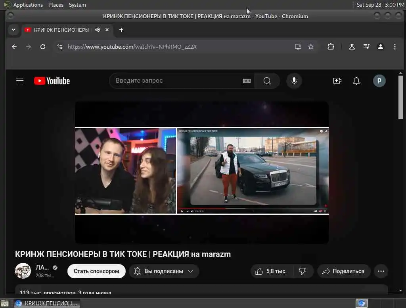Open the YouTube hamburger guide menu

tap(20, 81)
